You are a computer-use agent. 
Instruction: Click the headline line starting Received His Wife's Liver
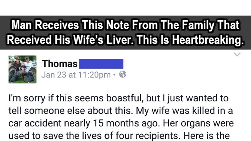coord(125,40)
